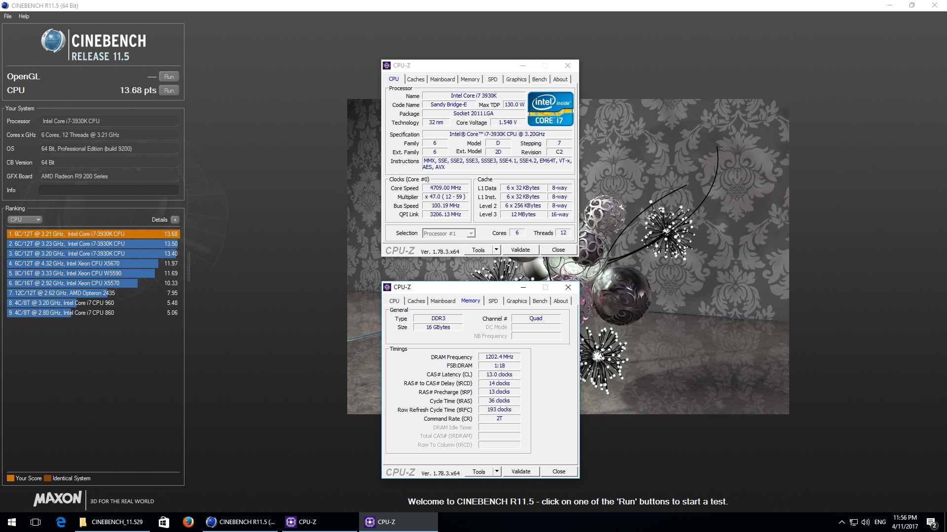The width and height of the screenshot is (947, 532).
Task: Open the File menu in Cinebench
Action: 8,16
